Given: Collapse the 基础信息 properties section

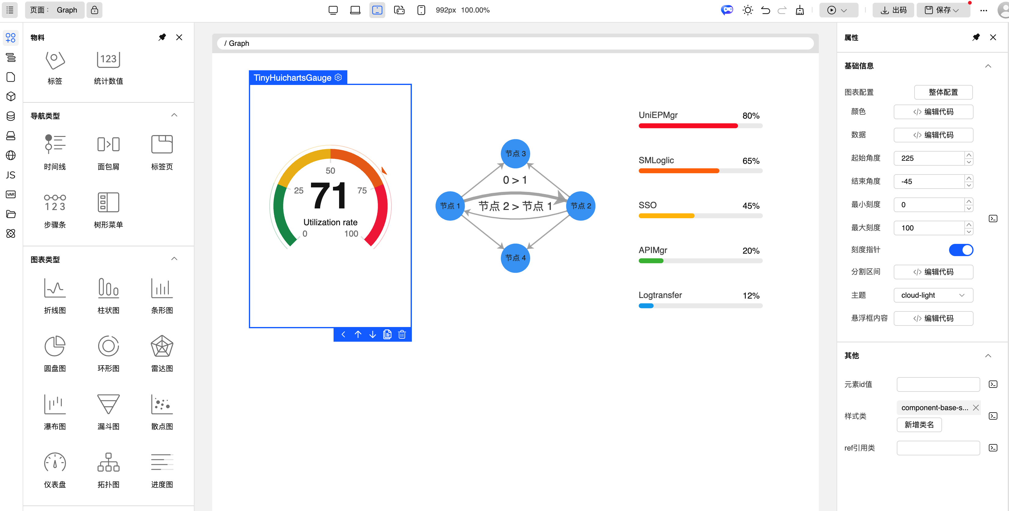Looking at the screenshot, I should (988, 66).
